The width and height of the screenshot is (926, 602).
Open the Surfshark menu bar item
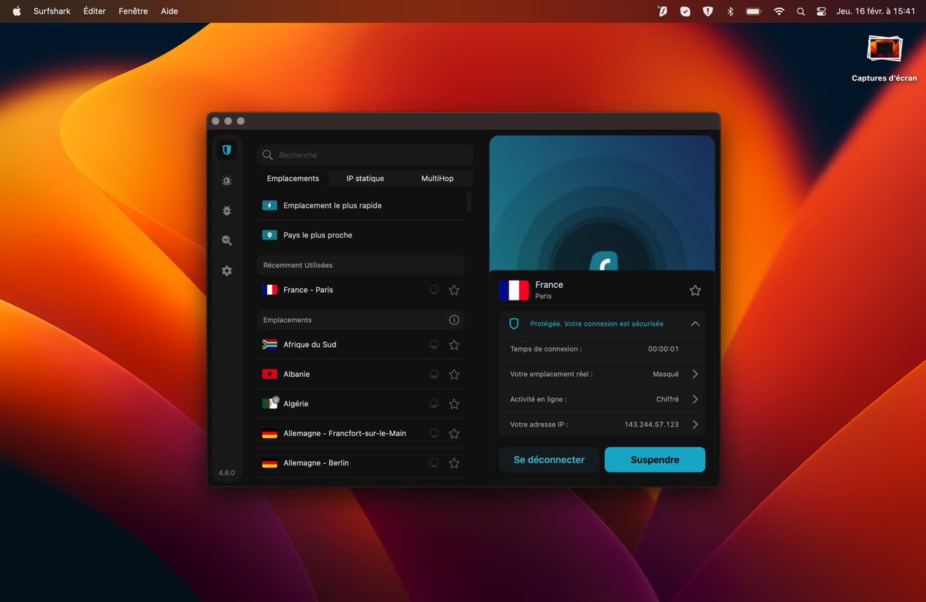(52, 11)
